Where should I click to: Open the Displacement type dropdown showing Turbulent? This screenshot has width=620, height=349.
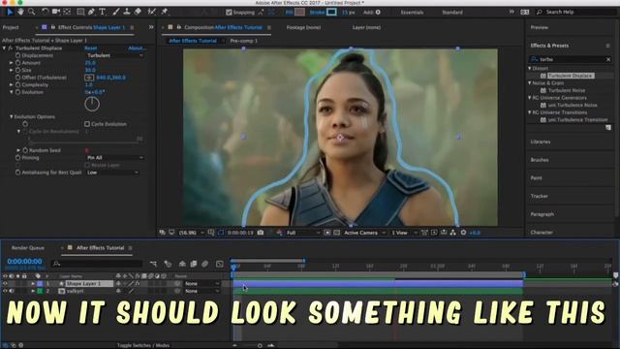tap(114, 56)
